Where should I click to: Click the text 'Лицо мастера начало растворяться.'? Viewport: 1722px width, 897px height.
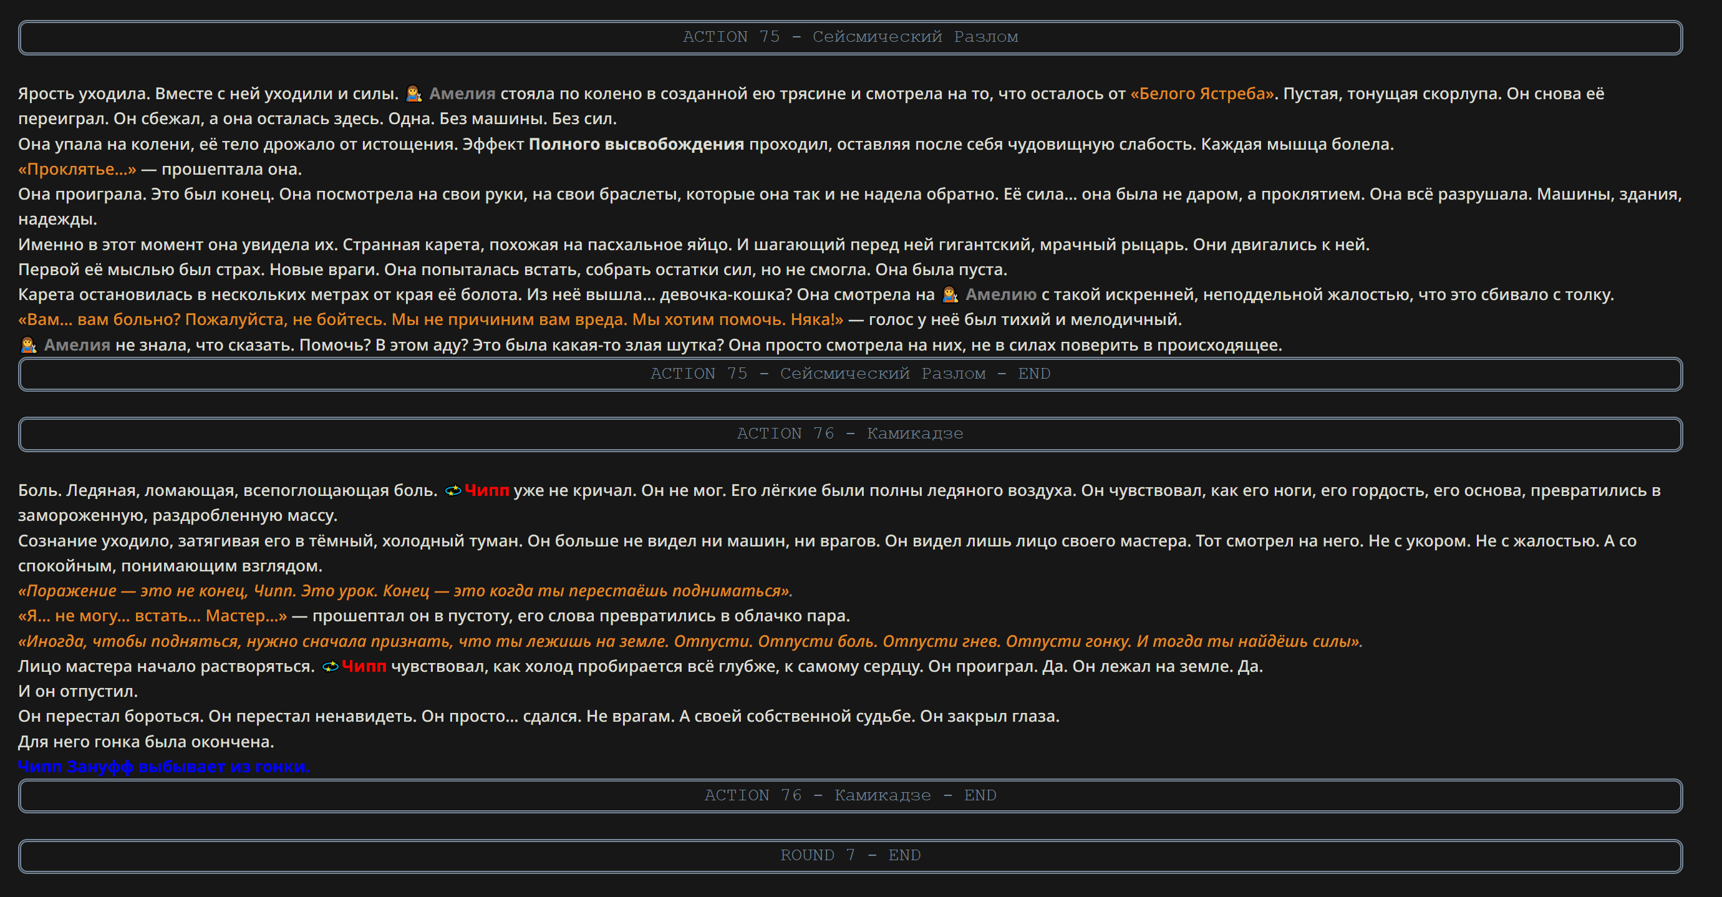167,666
